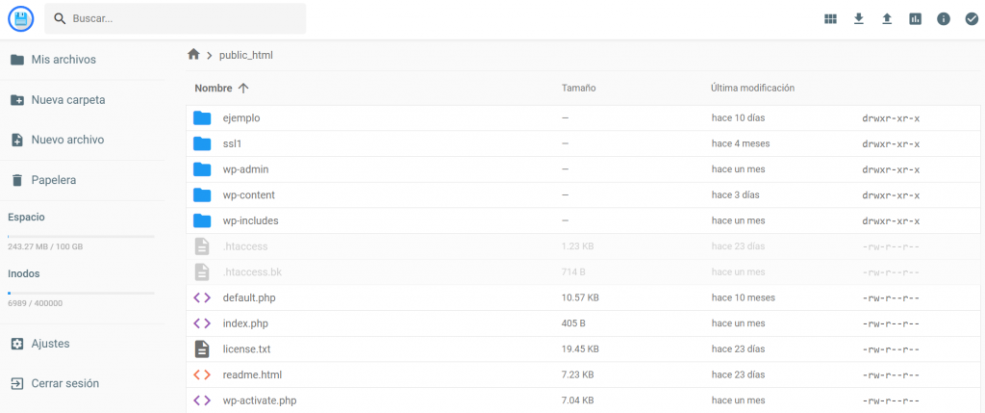Show file information via info icon
The height and width of the screenshot is (413, 985).
point(944,18)
